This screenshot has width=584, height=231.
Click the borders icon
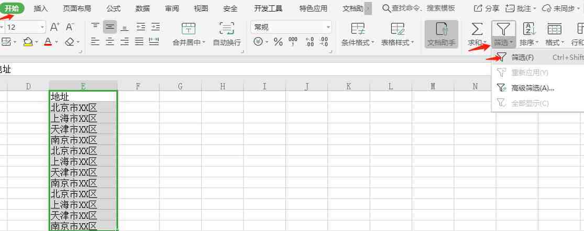pyautogui.click(x=5, y=42)
